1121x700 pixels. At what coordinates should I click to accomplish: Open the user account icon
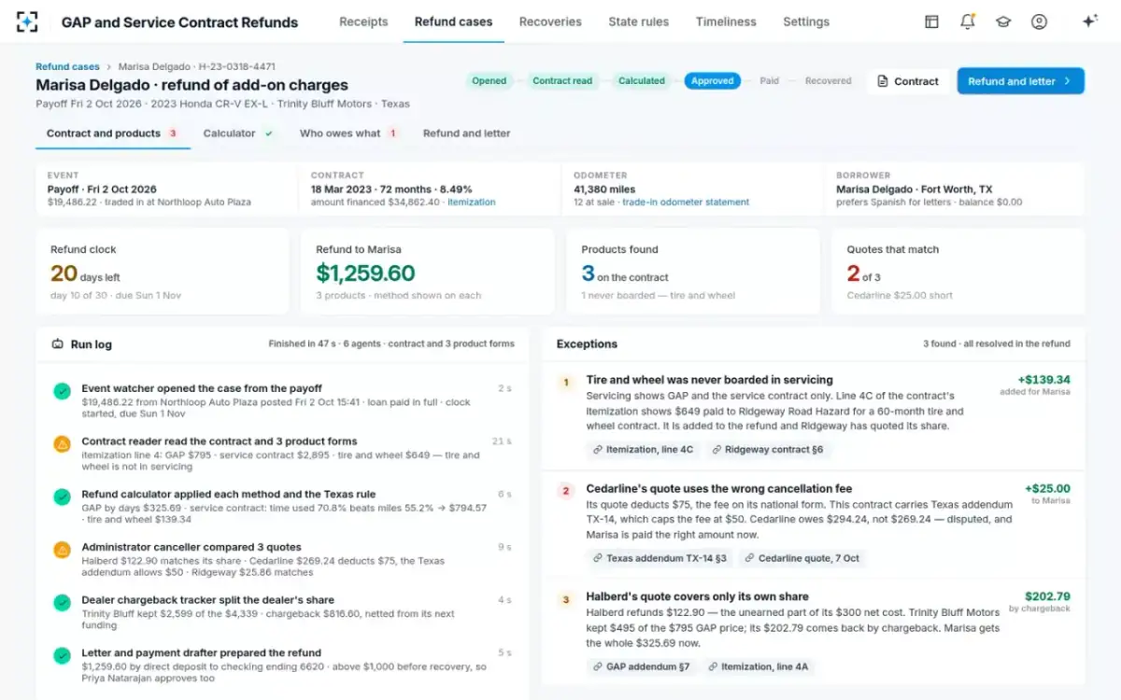coord(1039,21)
